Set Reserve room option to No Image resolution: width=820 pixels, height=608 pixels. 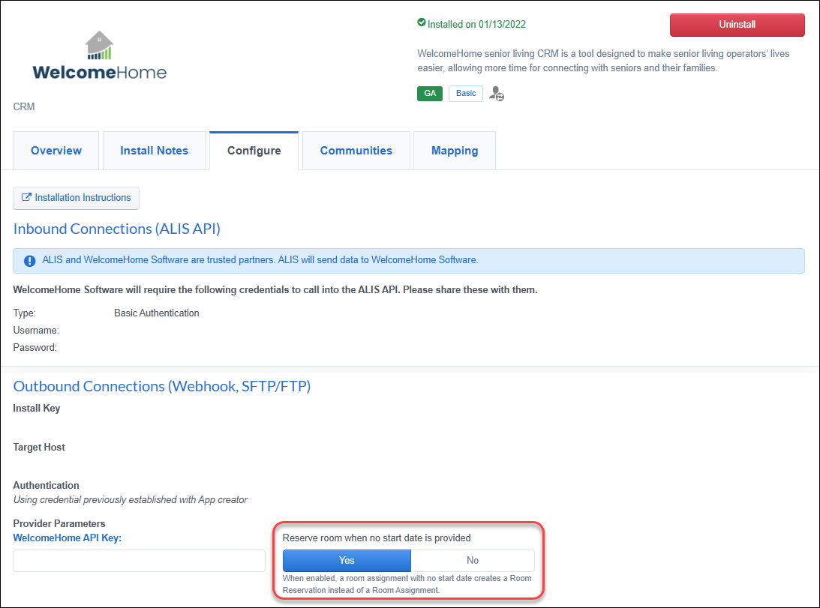click(x=472, y=561)
